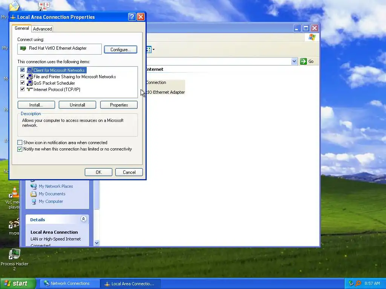Click the Network Connections address bar field
The height and width of the screenshot is (289, 386).
[x=219, y=61]
